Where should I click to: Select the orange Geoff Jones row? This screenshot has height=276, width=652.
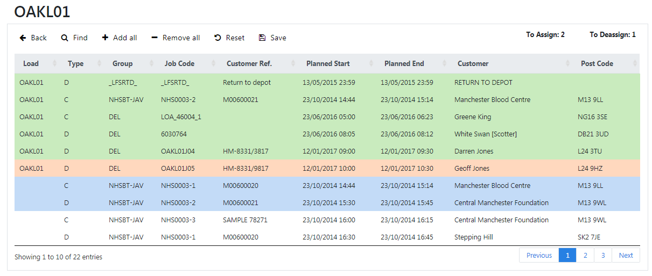[x=327, y=168]
